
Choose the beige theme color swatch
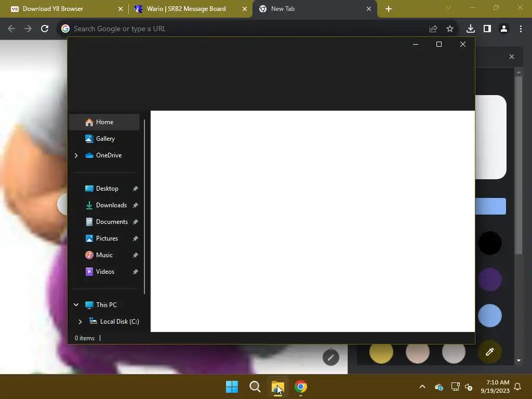pos(417,353)
